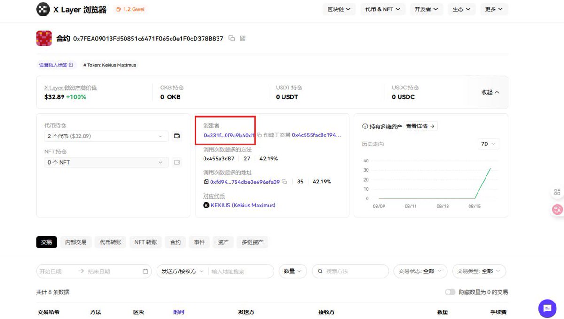Switch to the 多链资产 tab
This screenshot has width=564, height=319.
pos(252,242)
